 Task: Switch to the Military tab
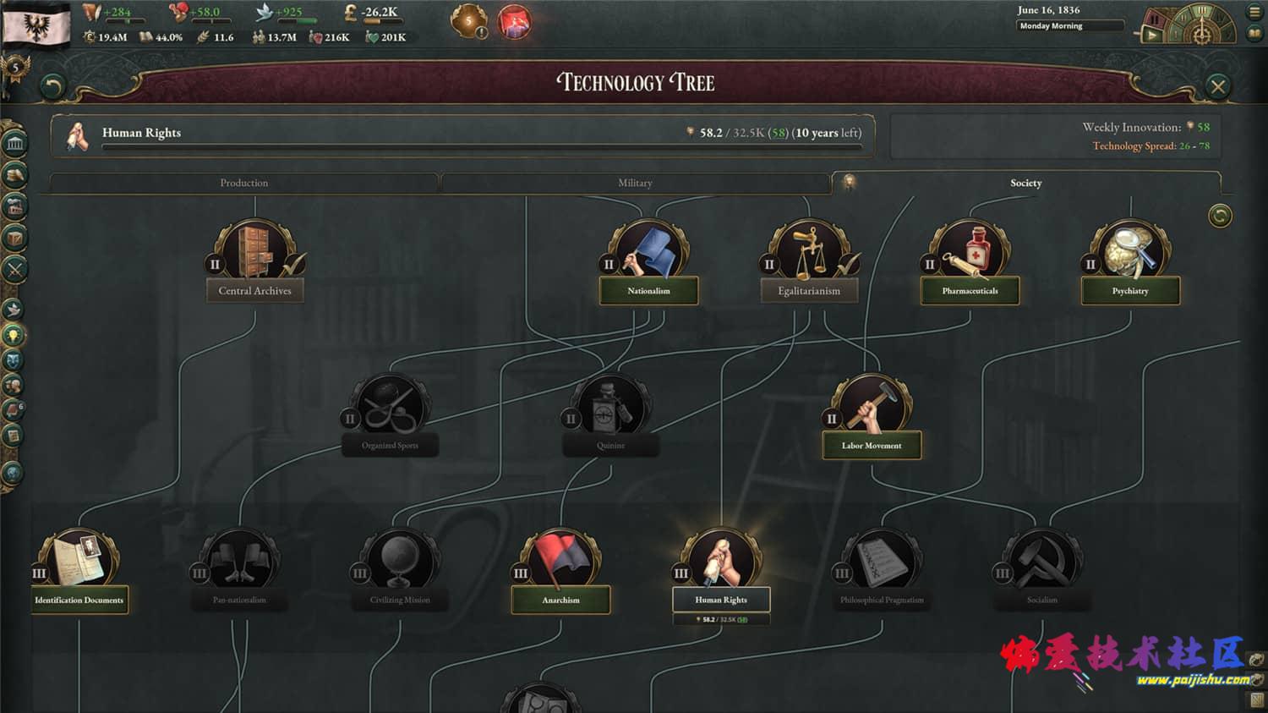click(x=635, y=183)
